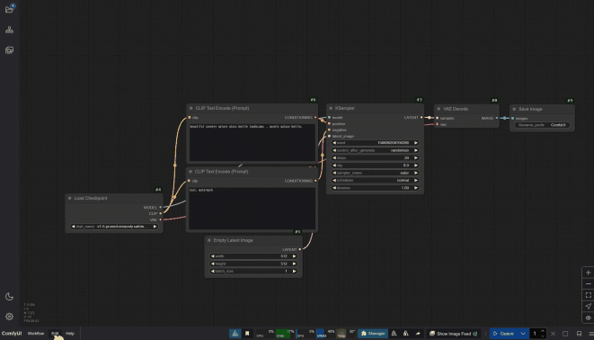Increase width in Empty Latent Image
This screenshot has width=594, height=340.
pyautogui.click(x=295, y=256)
